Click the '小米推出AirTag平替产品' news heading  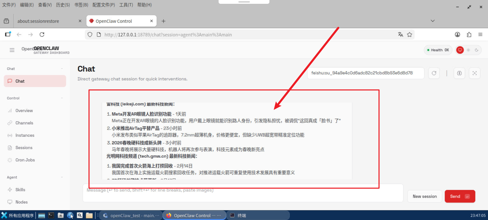135,128
